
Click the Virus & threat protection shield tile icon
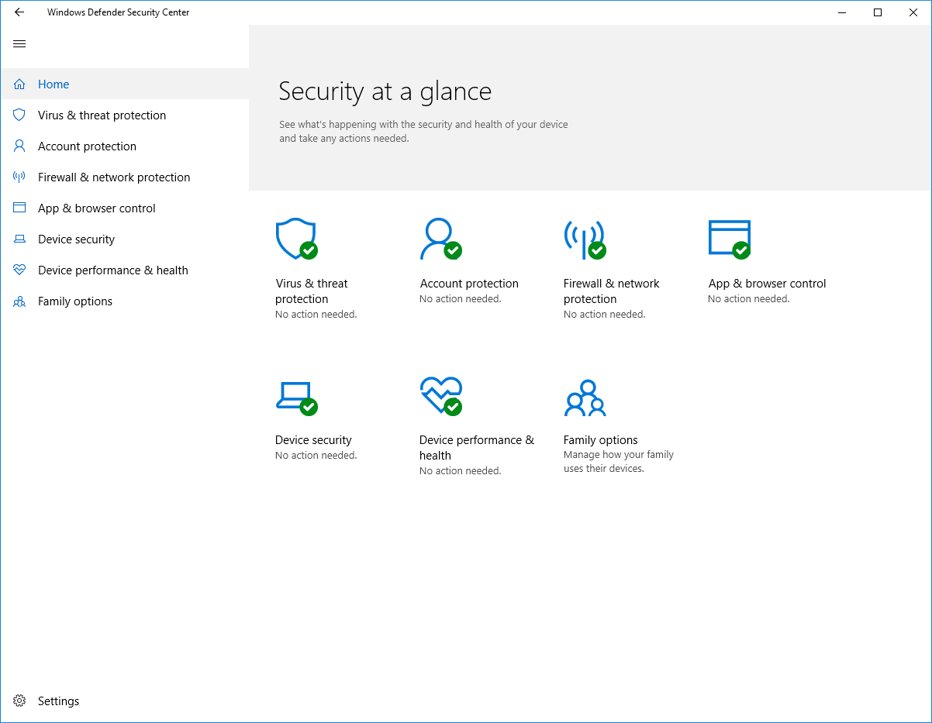[296, 239]
